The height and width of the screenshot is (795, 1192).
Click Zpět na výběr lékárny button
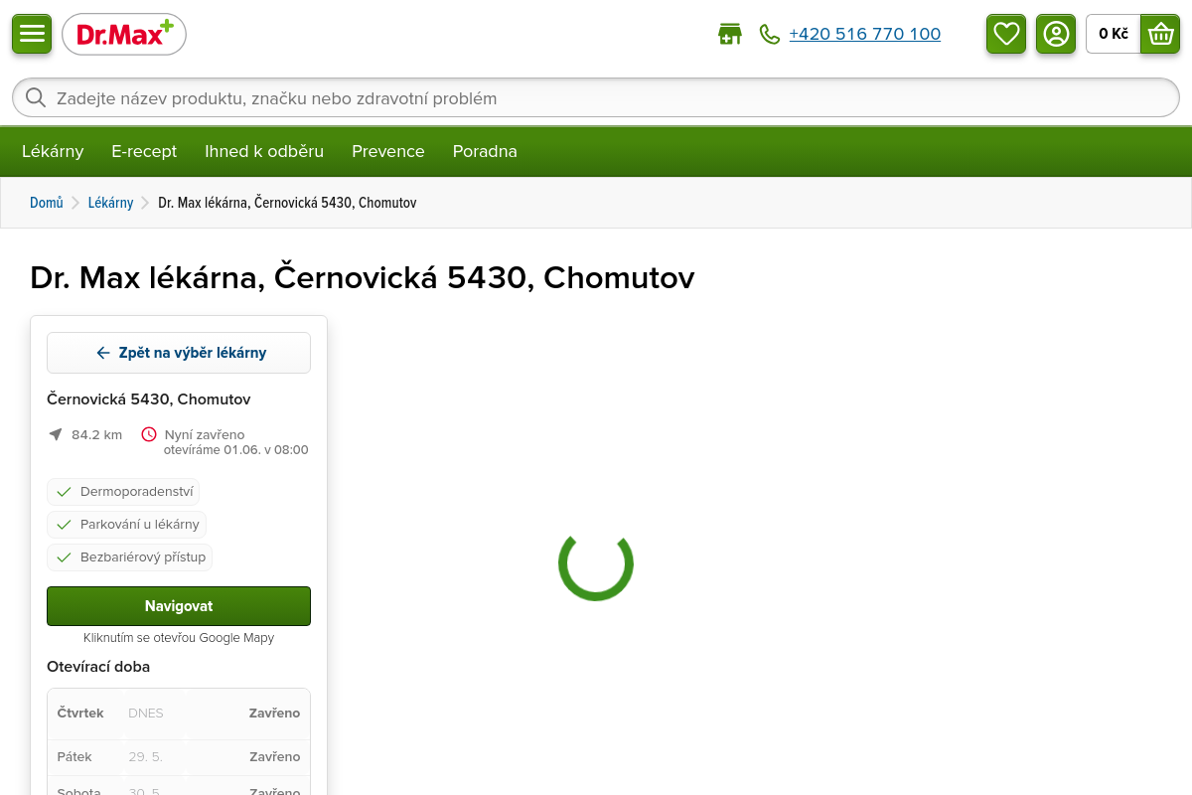point(179,353)
